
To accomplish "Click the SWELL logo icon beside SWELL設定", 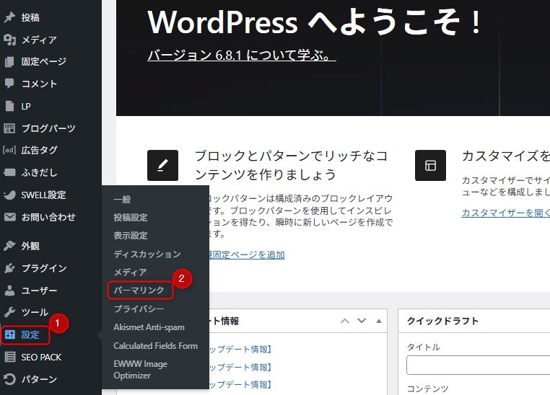I will tap(9, 195).
